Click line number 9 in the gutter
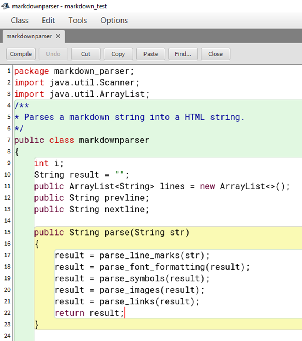Screen dimensions: 302x341 click(9, 163)
